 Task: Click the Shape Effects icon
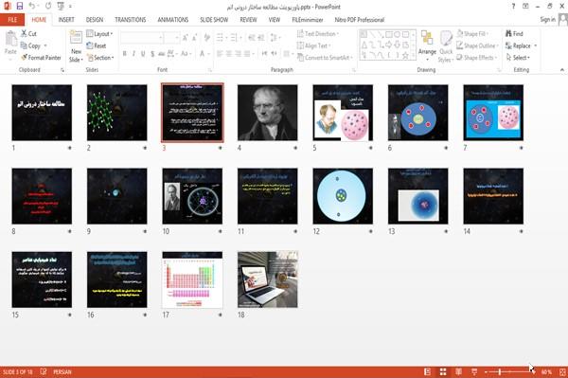460,57
